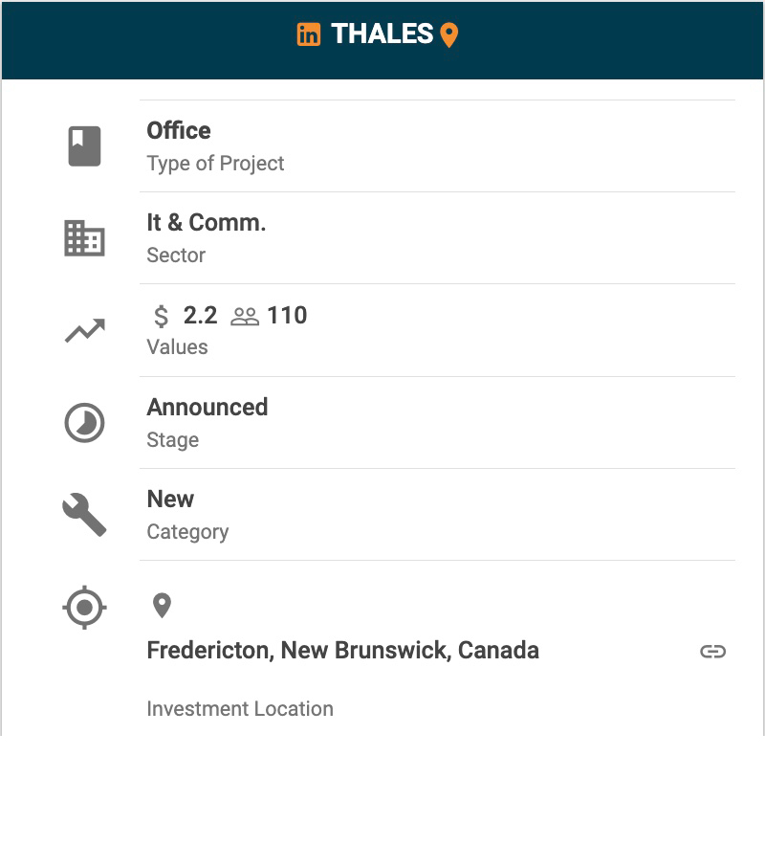
Task: Click the gray map pin above Fredericton
Action: click(x=162, y=605)
